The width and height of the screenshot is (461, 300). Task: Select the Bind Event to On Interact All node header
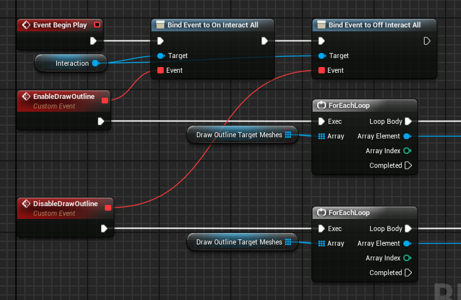212,25
